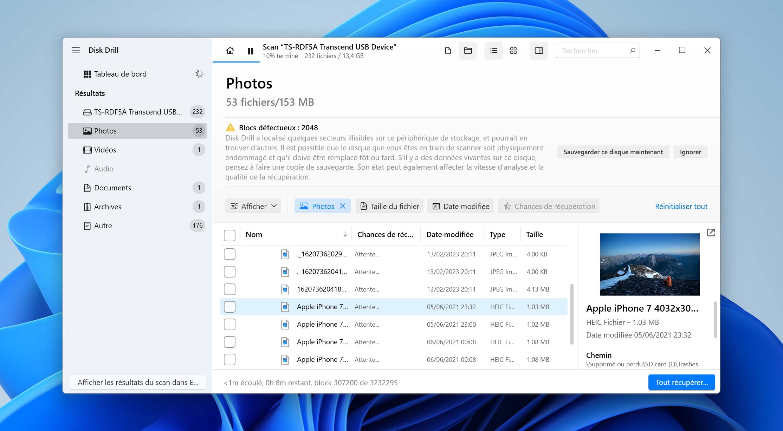This screenshot has width=783, height=431.
Task: Remove the Photos filter chip
Action: [343, 206]
